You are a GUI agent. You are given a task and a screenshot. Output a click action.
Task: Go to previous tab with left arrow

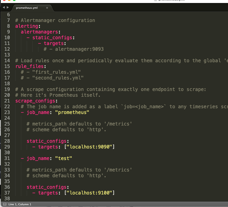pyautogui.click(x=4, y=7)
